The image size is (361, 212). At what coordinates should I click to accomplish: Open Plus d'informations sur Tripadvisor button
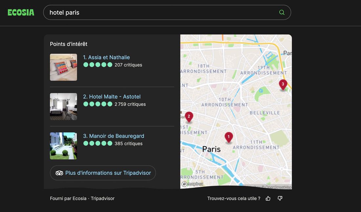tap(103, 173)
